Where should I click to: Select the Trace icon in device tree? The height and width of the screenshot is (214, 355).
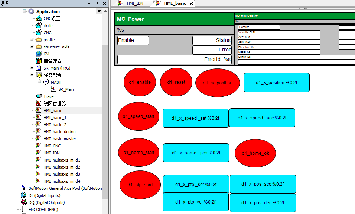pos(39,96)
